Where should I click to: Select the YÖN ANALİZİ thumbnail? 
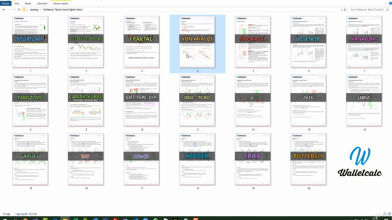click(197, 42)
